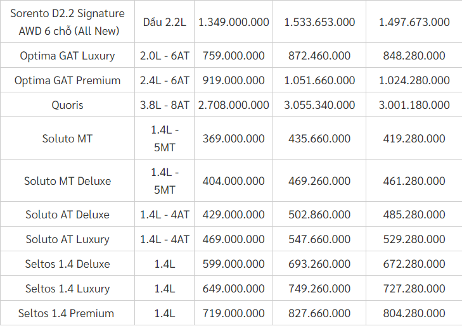Screen dimensions: 462x326
Task: Click the price 848.280.000
Action: point(414,56)
